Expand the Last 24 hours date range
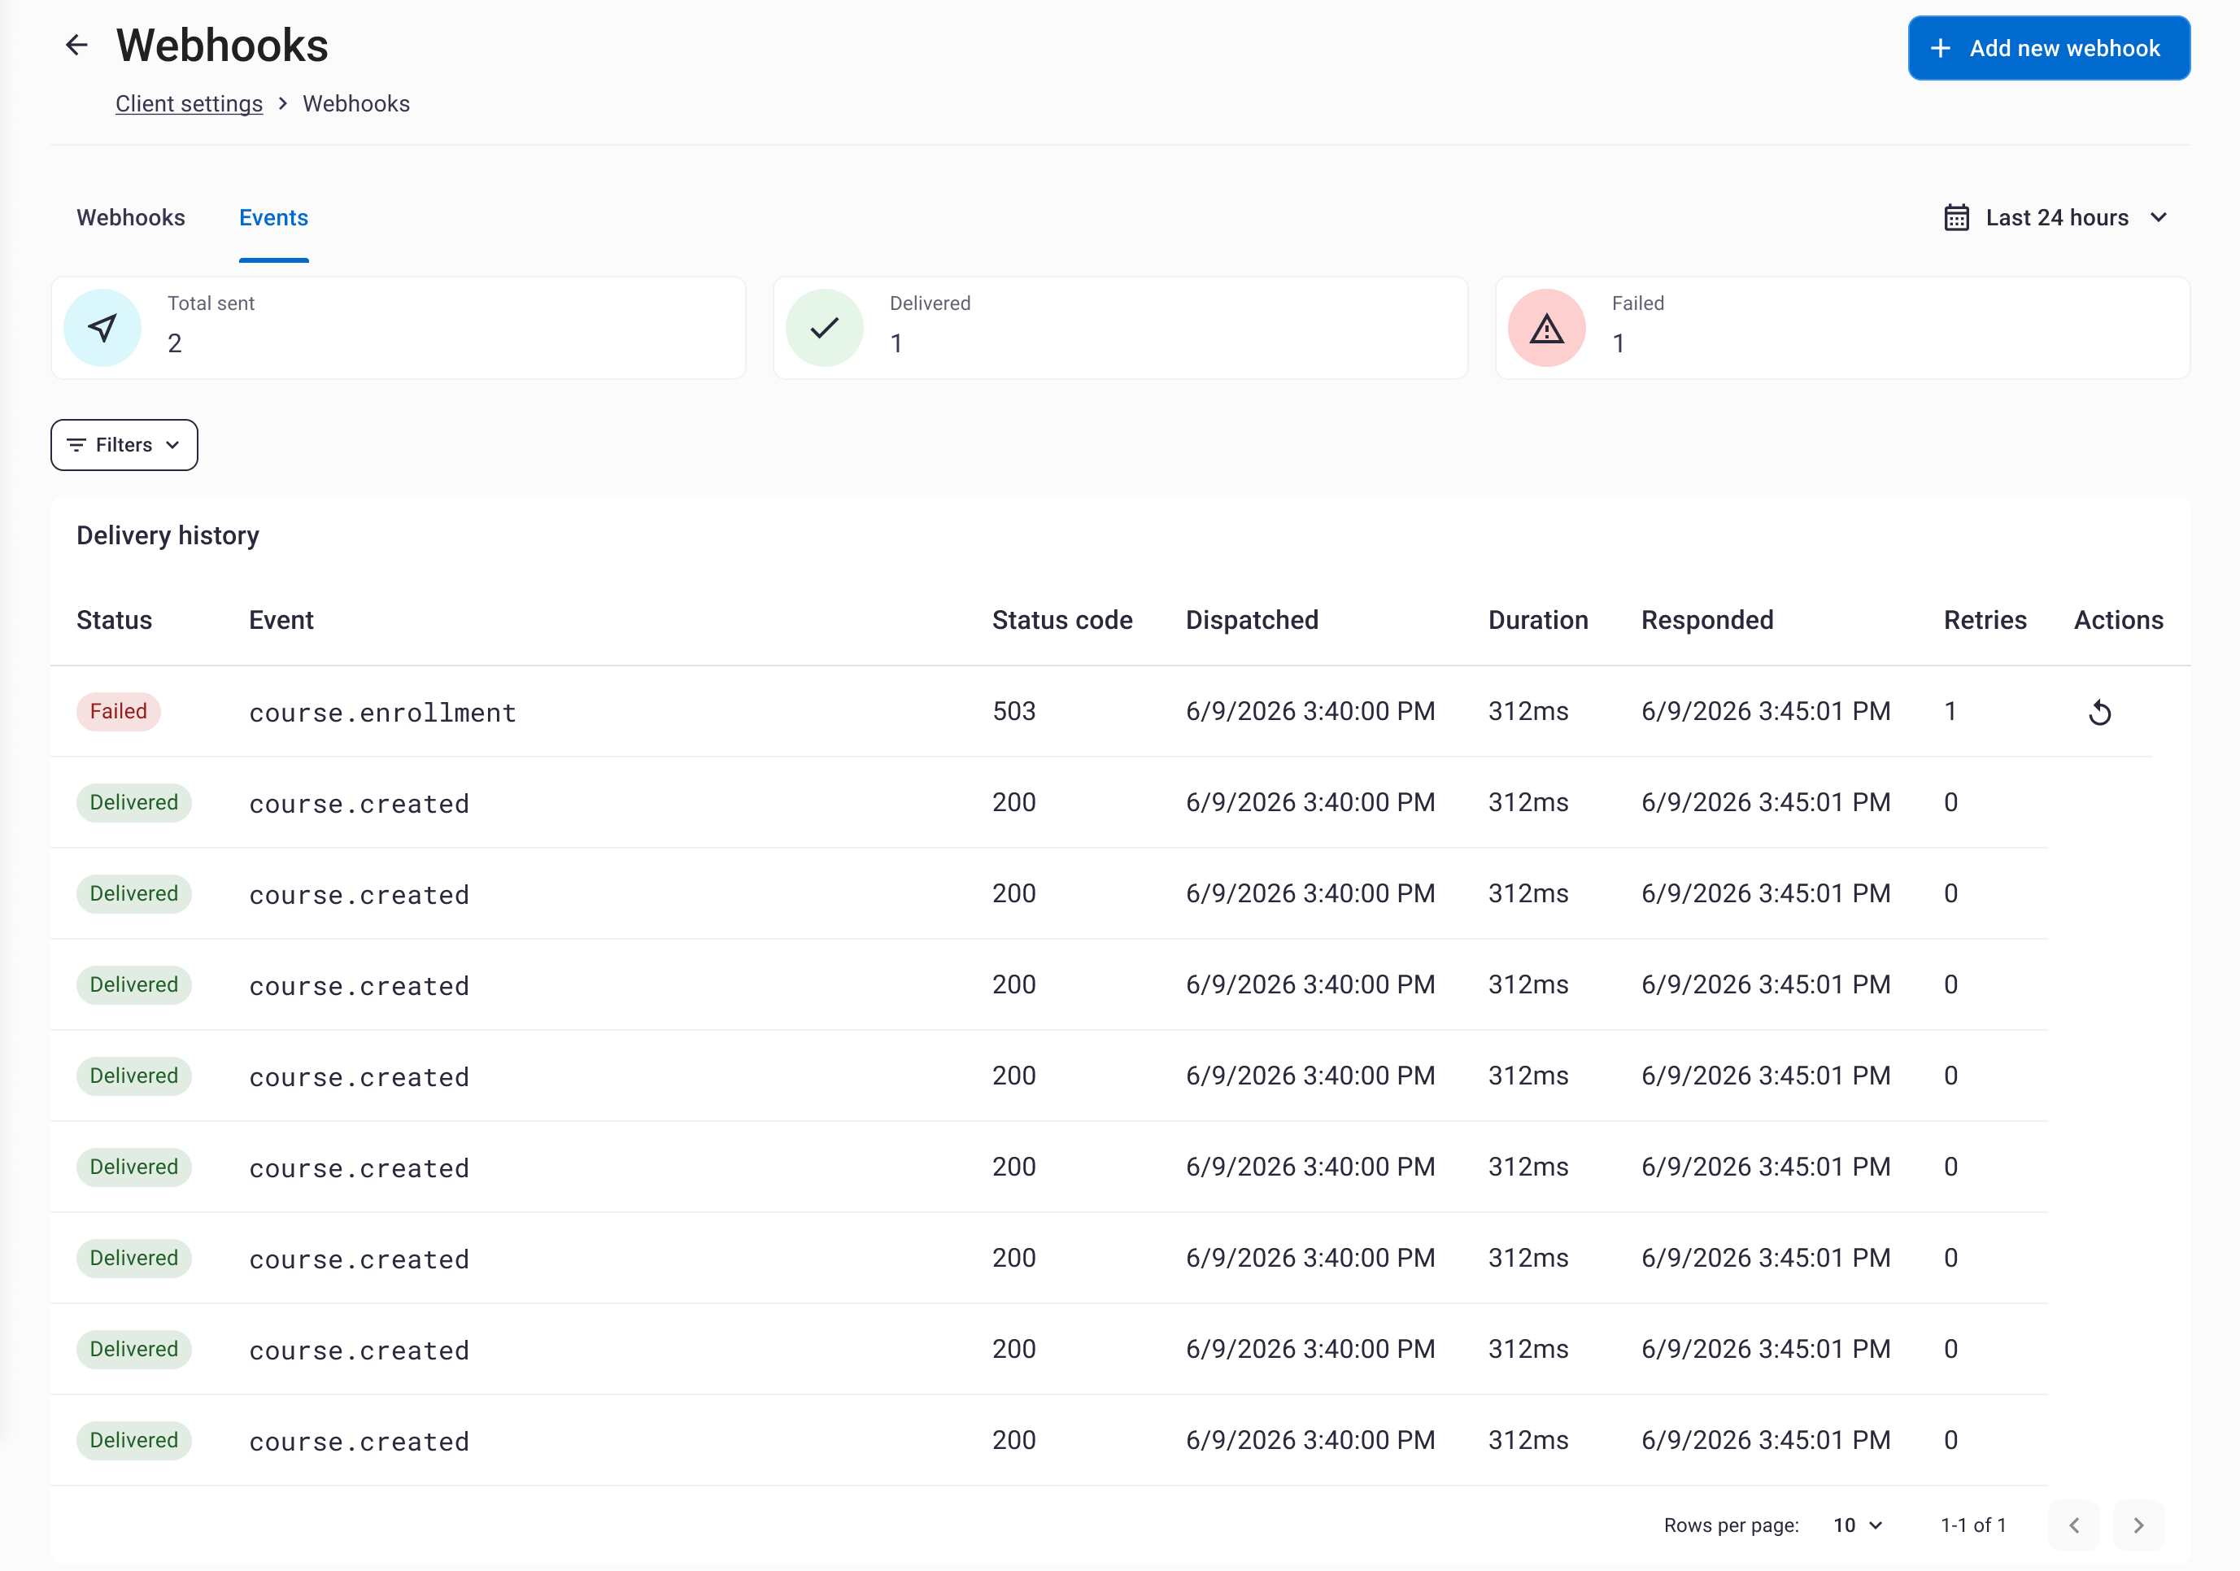 pyautogui.click(x=2055, y=217)
